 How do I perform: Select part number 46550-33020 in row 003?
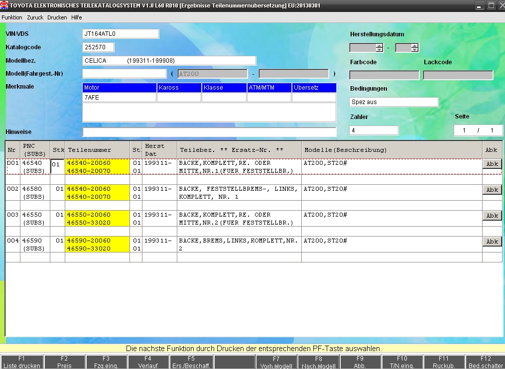89,223
